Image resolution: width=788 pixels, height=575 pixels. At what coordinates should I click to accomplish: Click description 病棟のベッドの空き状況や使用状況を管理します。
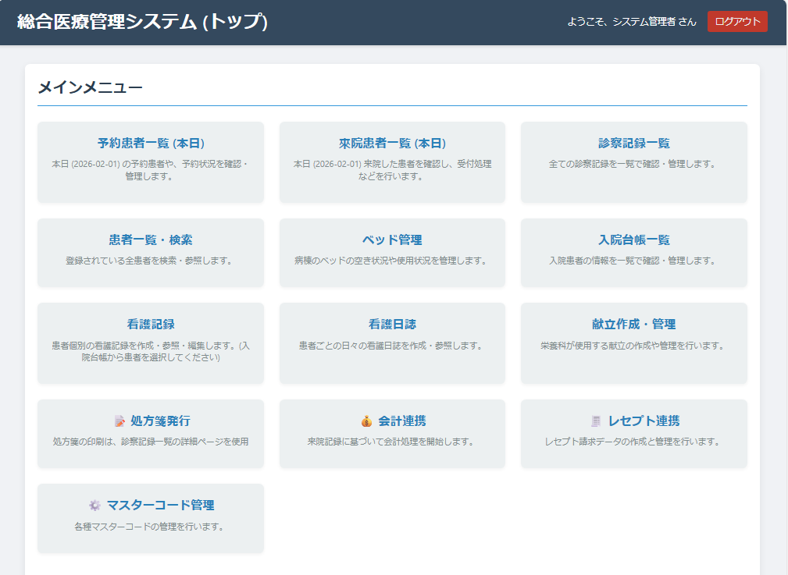(392, 261)
